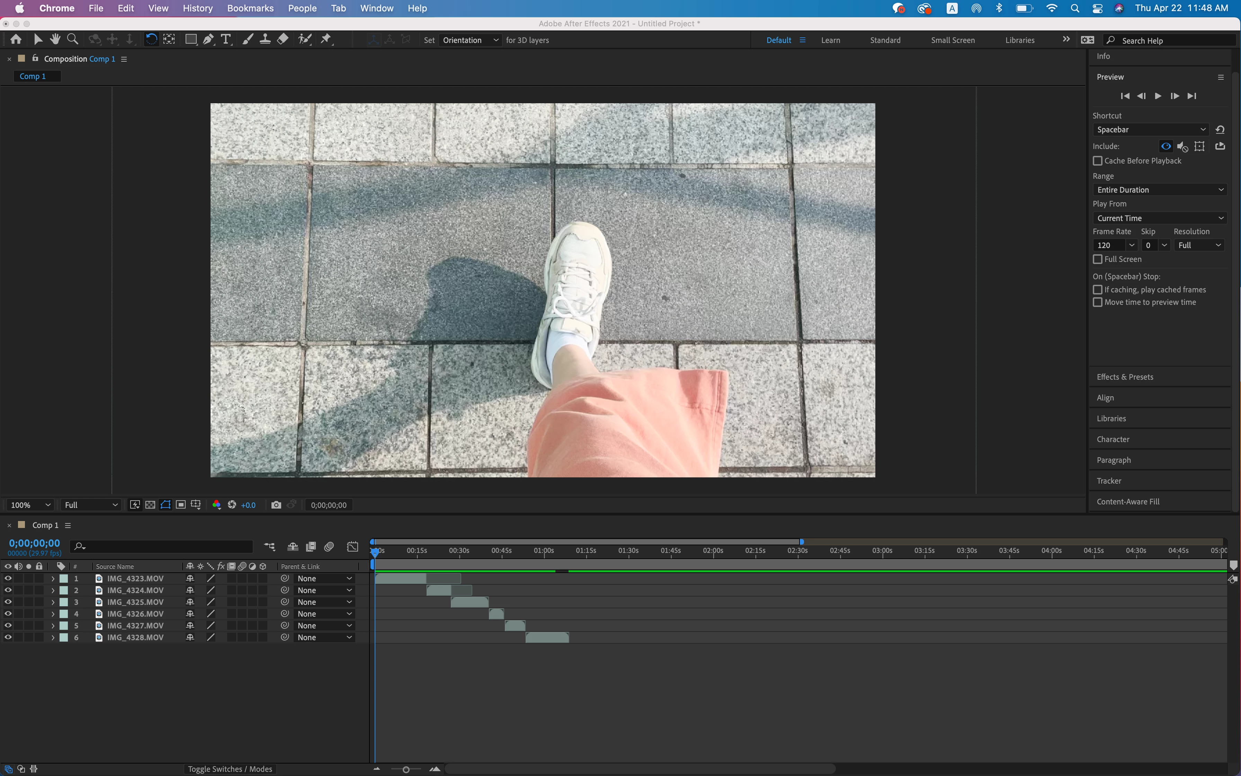Select the Rectangle shape tool

[x=191, y=39]
